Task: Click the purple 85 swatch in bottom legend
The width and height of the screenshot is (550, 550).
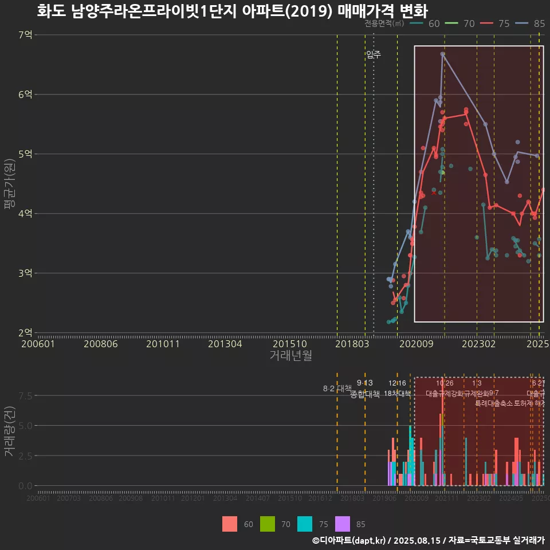Action: 343,524
